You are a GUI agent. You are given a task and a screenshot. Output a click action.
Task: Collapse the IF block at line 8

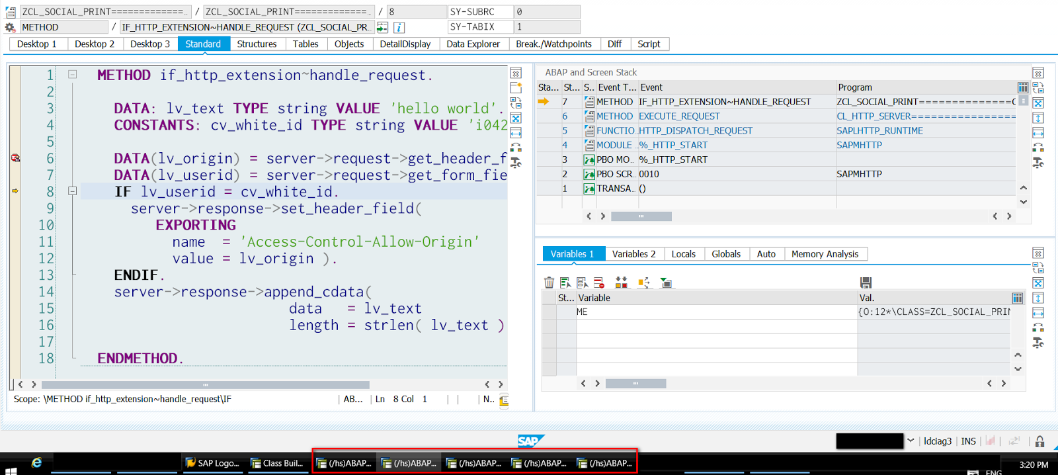(x=73, y=191)
